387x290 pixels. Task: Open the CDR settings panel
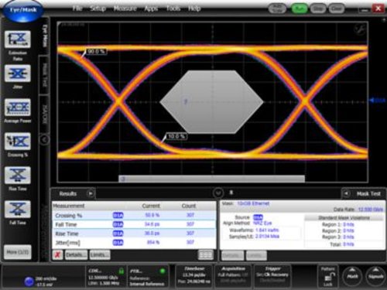106,277
